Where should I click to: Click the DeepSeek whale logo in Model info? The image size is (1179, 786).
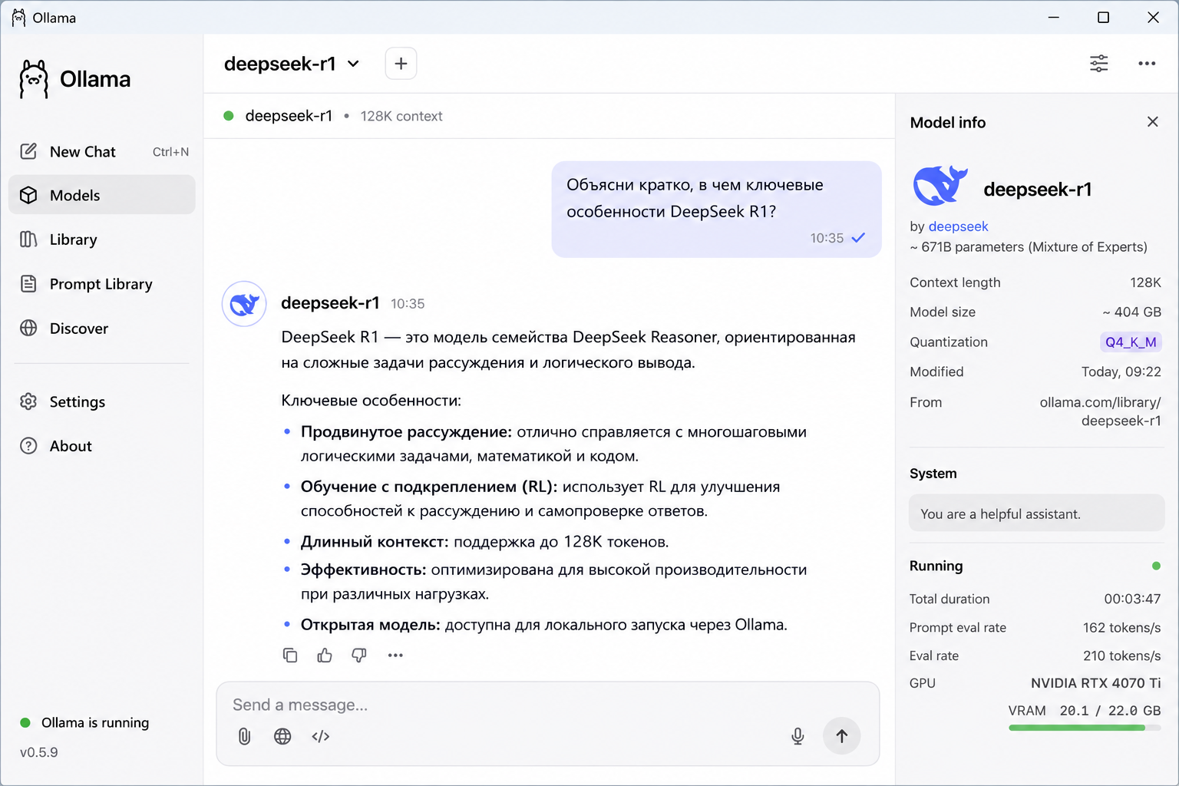tap(940, 187)
